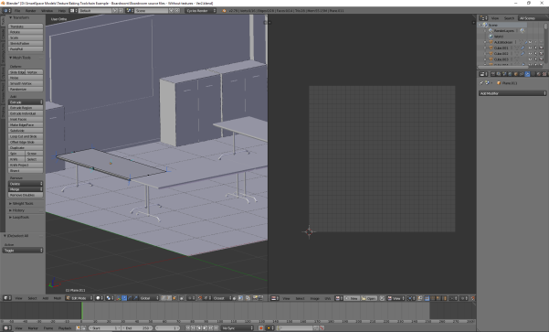Click the End frame field
The width and height of the screenshot is (549, 332).
[138, 328]
